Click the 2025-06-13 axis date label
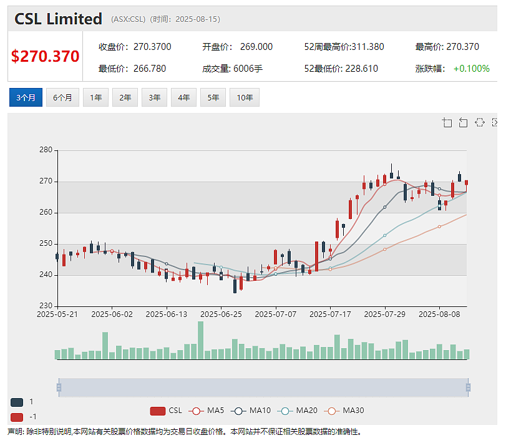Image resolution: width=506 pixels, height=443 pixels. click(167, 314)
